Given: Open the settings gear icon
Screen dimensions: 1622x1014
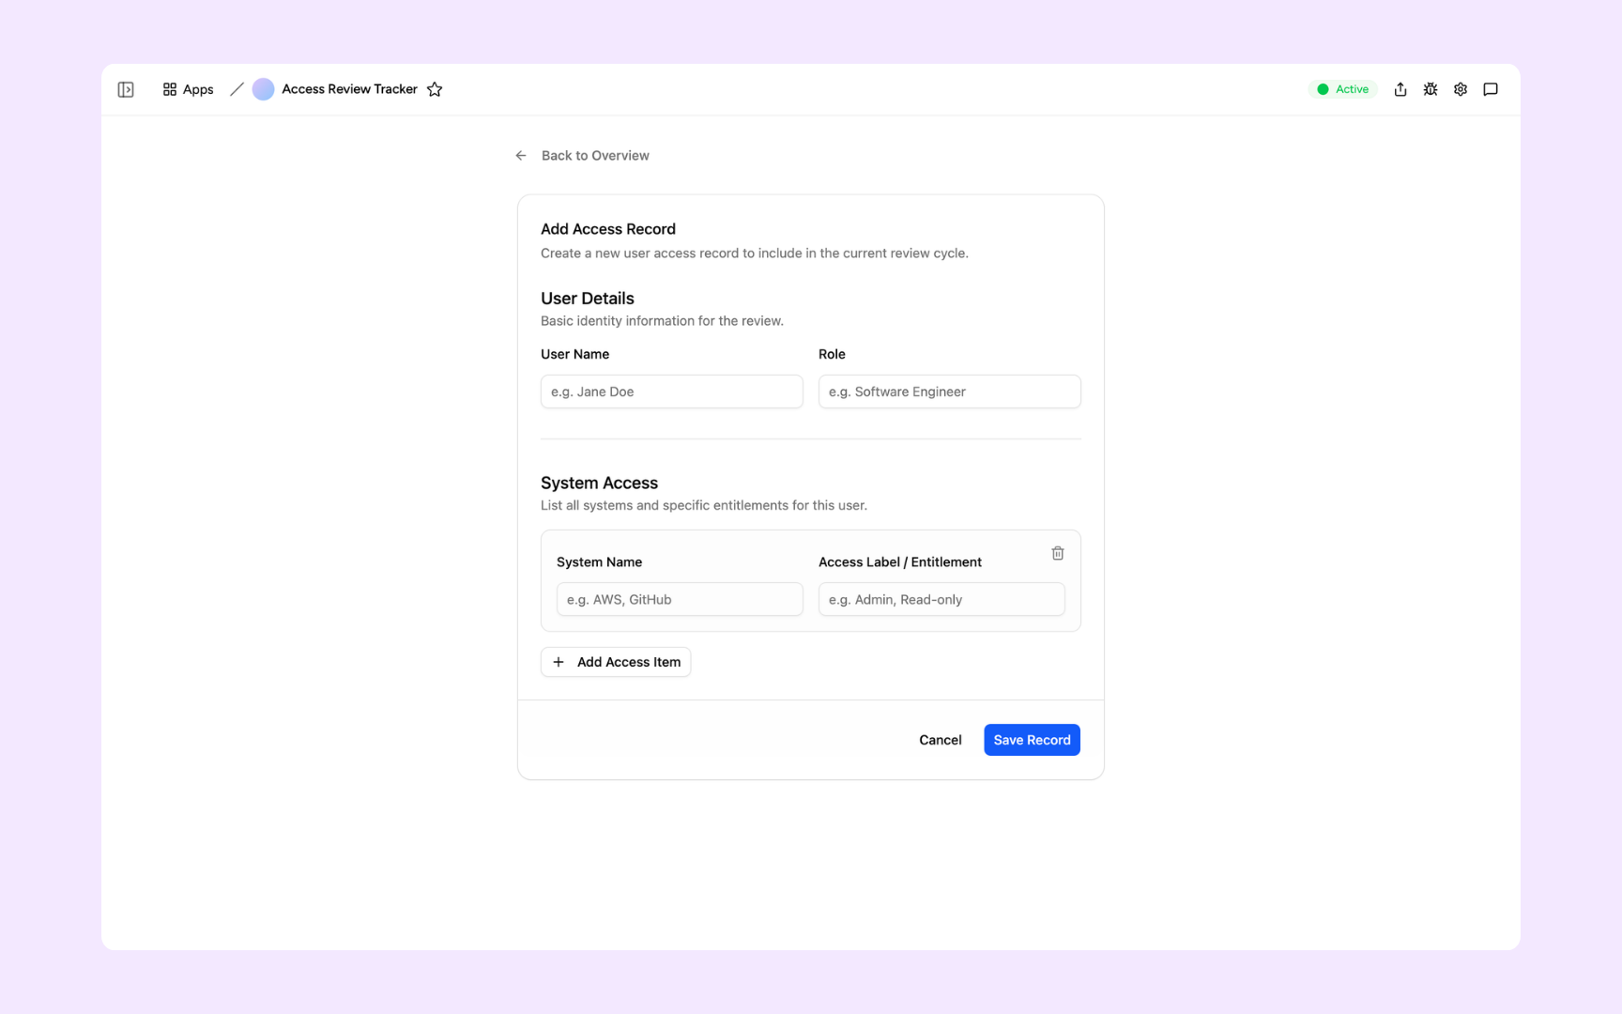Looking at the screenshot, I should tap(1461, 89).
